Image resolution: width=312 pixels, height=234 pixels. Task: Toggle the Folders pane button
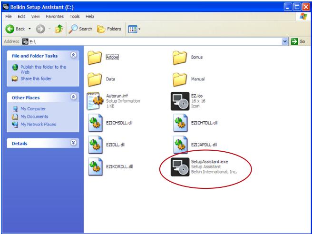tap(109, 29)
